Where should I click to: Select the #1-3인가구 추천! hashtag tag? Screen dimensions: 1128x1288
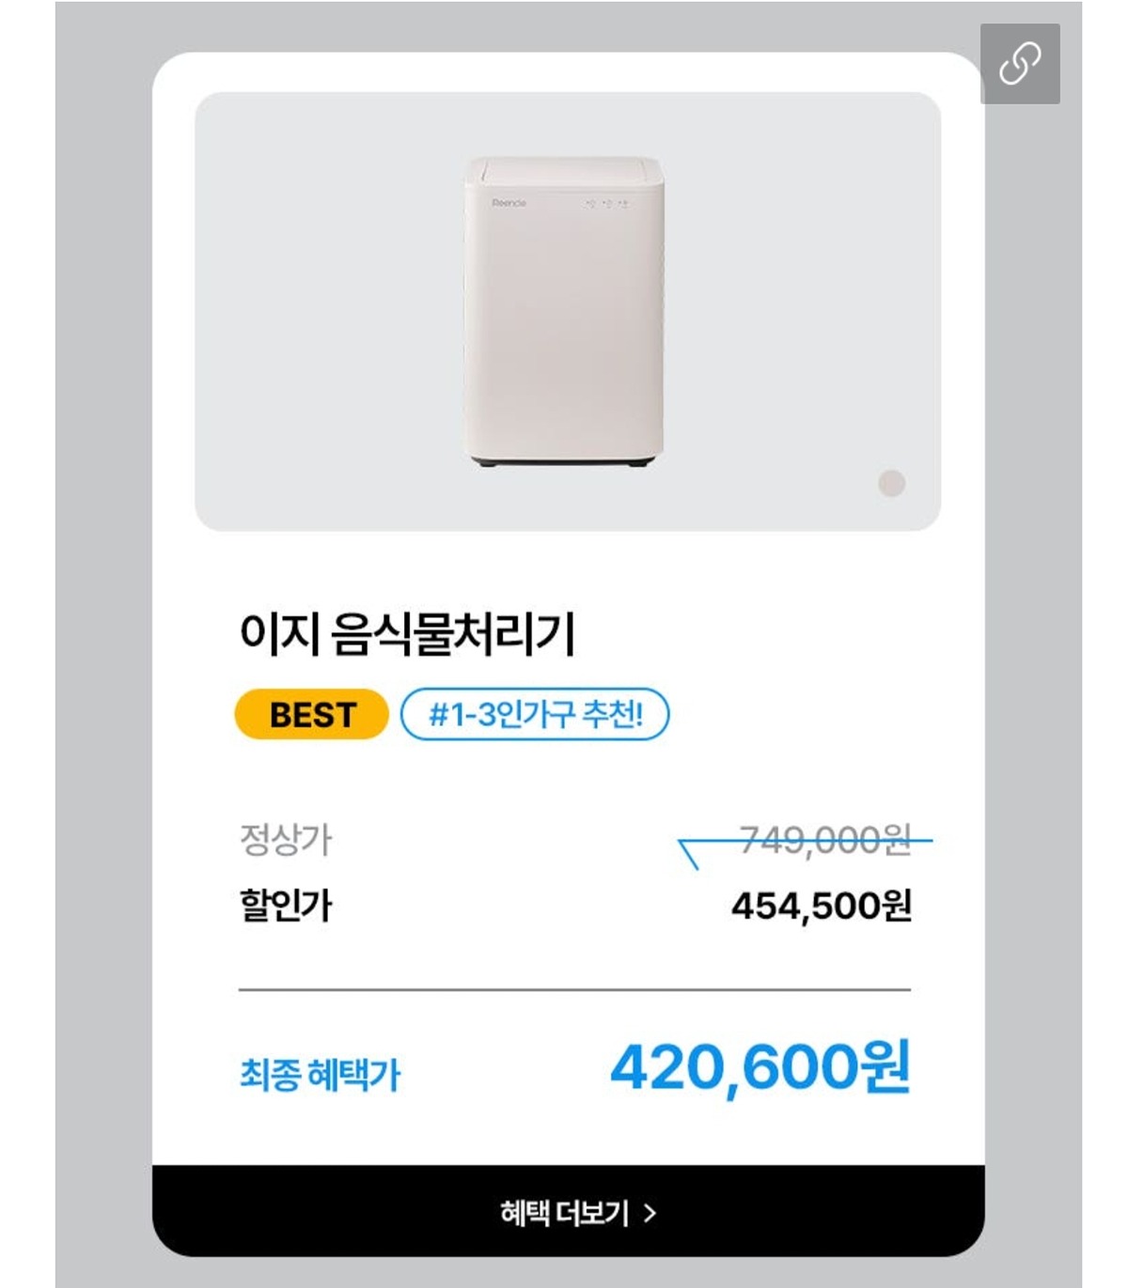[x=535, y=715]
